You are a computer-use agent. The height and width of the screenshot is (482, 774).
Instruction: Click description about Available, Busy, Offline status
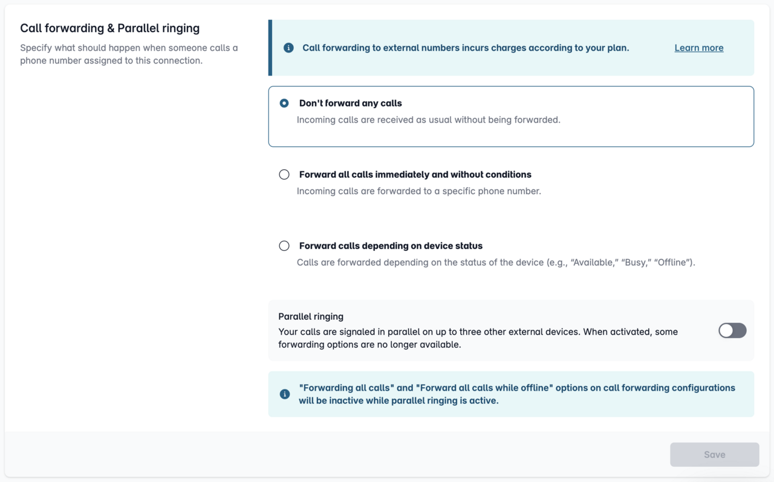496,262
